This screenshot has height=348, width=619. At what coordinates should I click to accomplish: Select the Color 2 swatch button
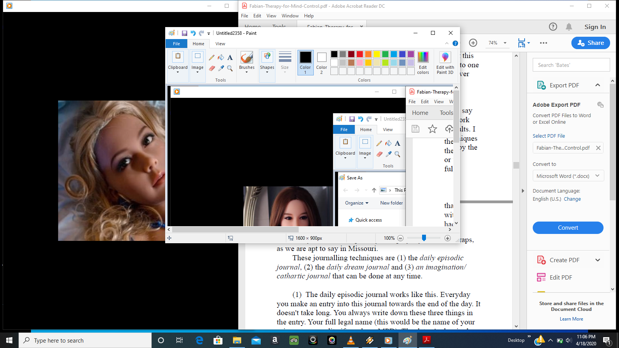pyautogui.click(x=321, y=63)
